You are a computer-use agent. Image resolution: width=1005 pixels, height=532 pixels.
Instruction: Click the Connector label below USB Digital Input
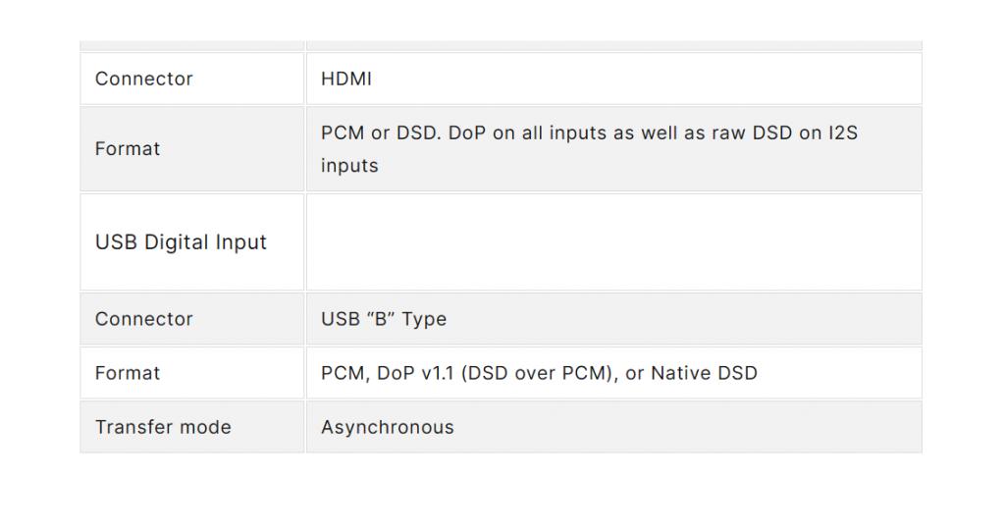[x=144, y=319]
